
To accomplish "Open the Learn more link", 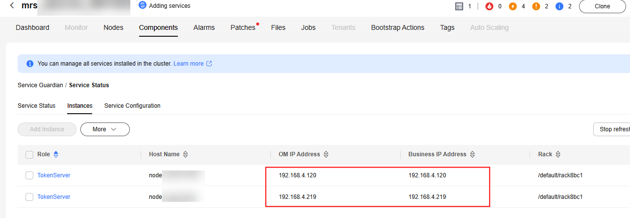I will (x=189, y=64).
